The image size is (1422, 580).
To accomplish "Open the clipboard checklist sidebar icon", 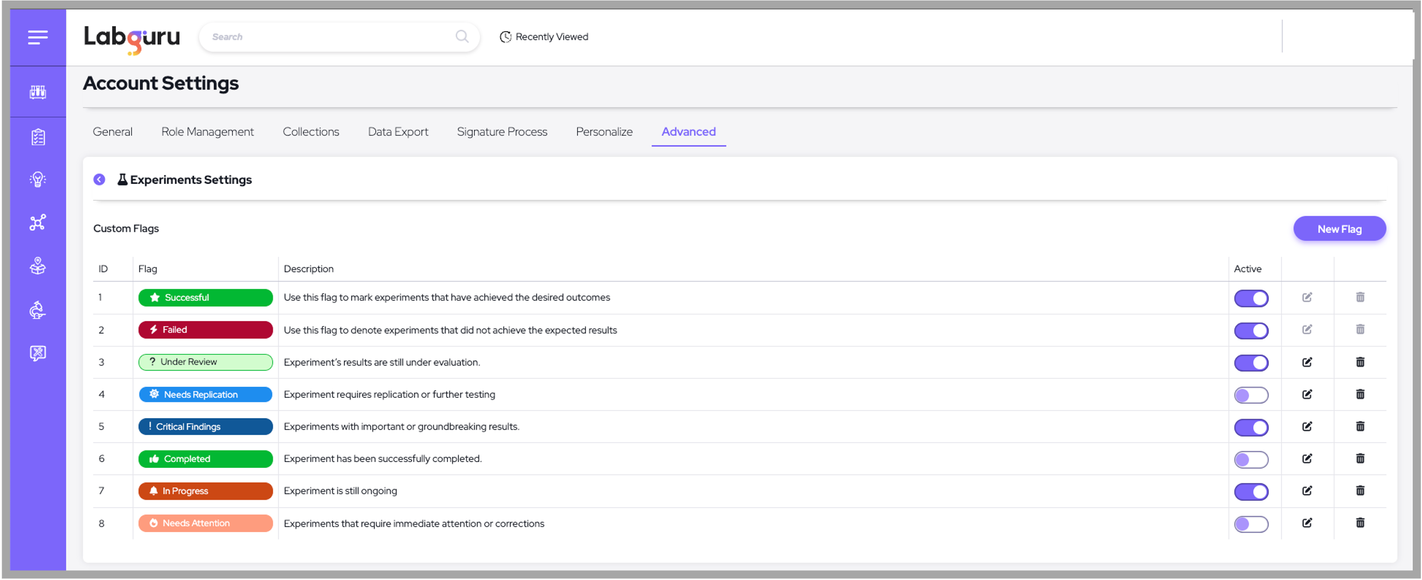I will (x=38, y=137).
